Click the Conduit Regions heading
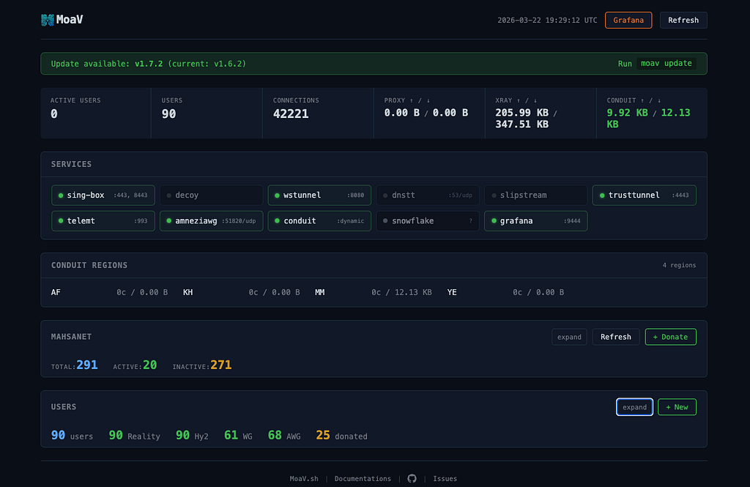Screen dimensions: 750x487 coord(89,265)
